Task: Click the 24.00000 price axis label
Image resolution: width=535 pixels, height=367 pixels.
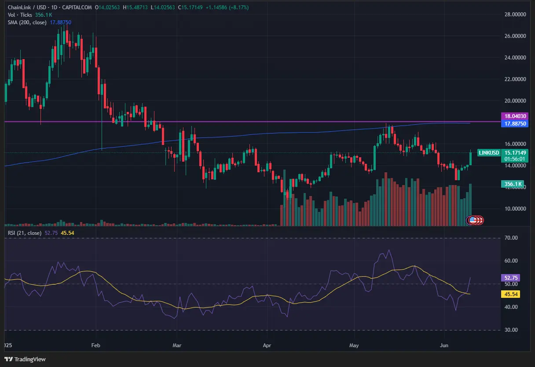Action: coord(515,57)
